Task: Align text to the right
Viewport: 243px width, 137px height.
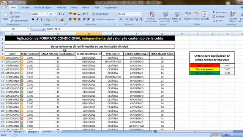Action: tap(79, 19)
